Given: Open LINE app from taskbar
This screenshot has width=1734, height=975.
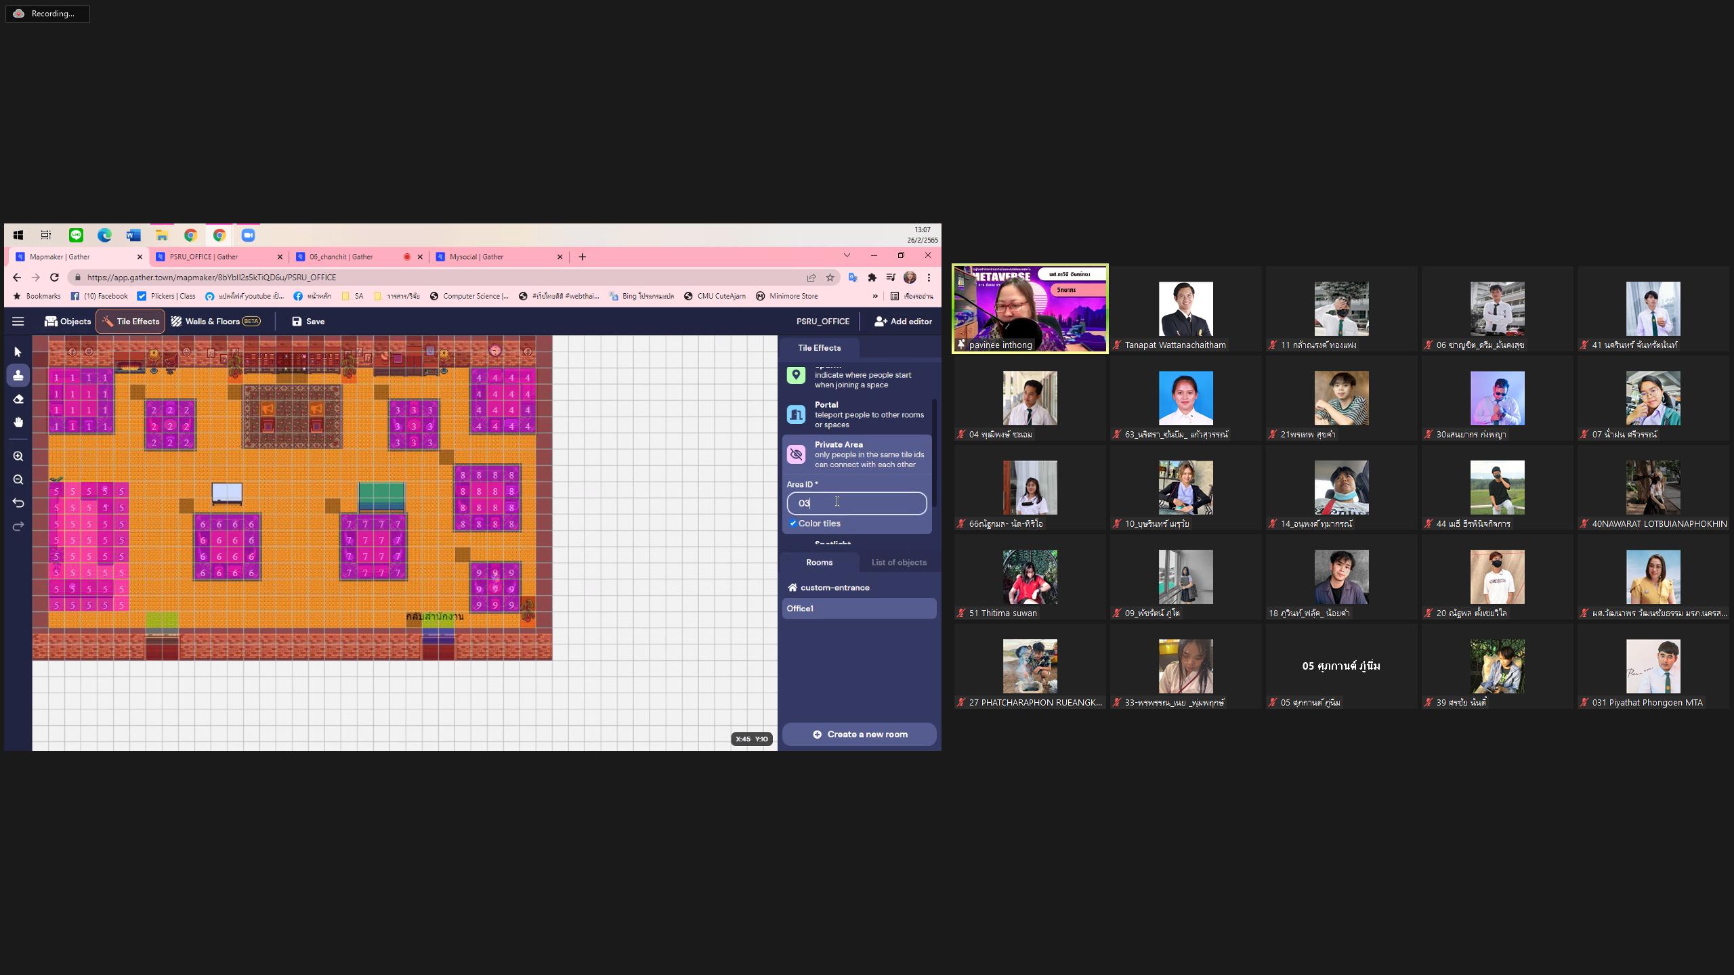Looking at the screenshot, I should click(x=76, y=235).
